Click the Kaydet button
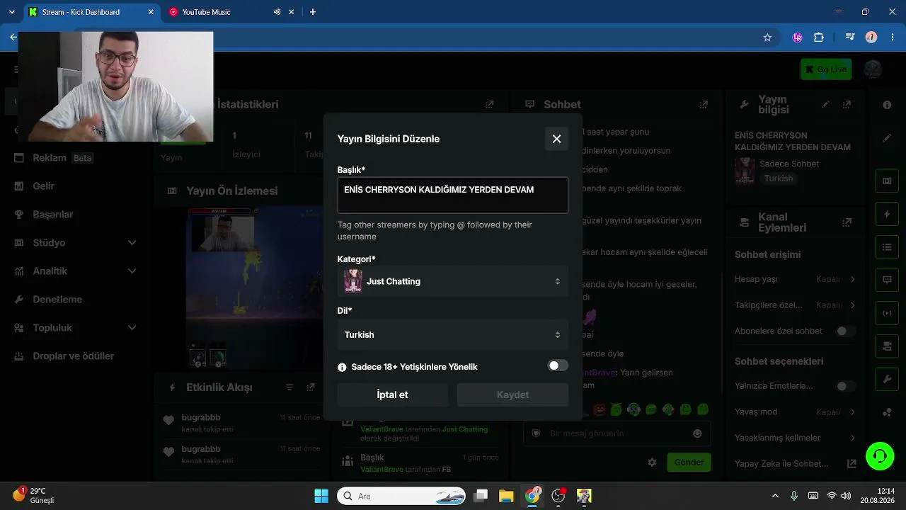The width and height of the screenshot is (906, 510). tap(512, 395)
